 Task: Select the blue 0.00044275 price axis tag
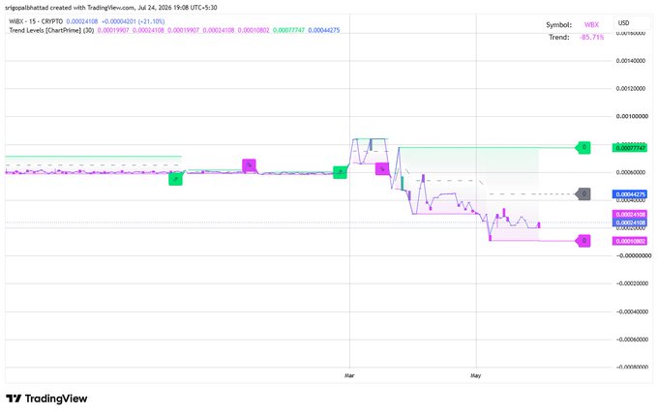click(x=630, y=194)
